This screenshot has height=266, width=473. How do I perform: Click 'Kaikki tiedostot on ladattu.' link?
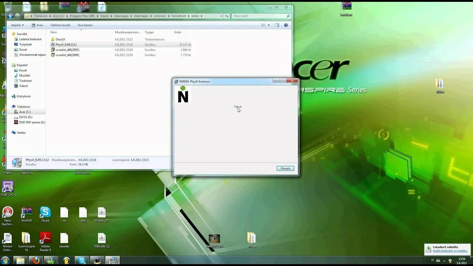coord(450,251)
